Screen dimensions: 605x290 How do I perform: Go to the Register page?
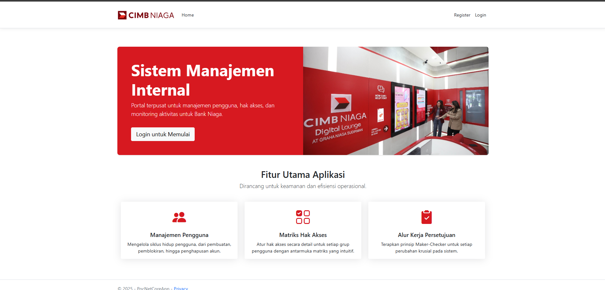[x=462, y=15]
